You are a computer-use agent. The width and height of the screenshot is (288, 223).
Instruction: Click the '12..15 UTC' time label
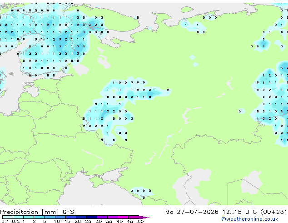click(239, 212)
